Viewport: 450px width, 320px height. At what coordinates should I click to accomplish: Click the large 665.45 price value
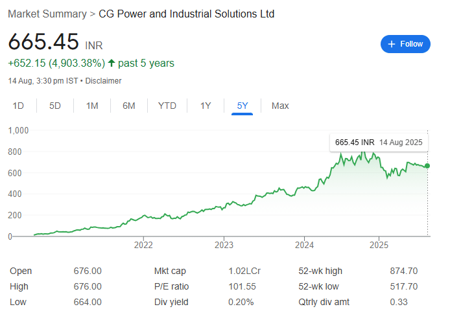[x=43, y=41]
